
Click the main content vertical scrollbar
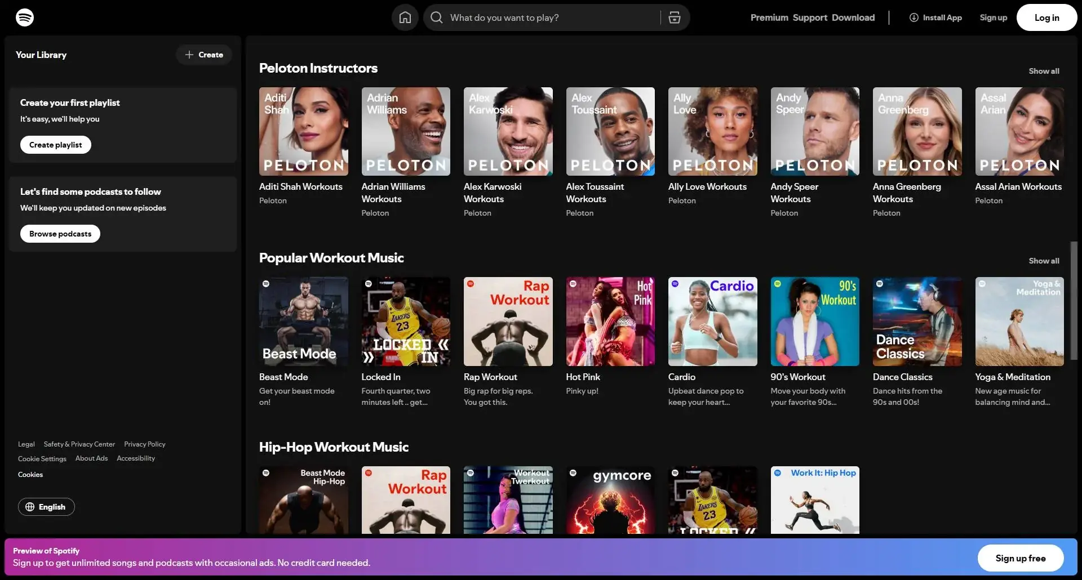point(1074,301)
